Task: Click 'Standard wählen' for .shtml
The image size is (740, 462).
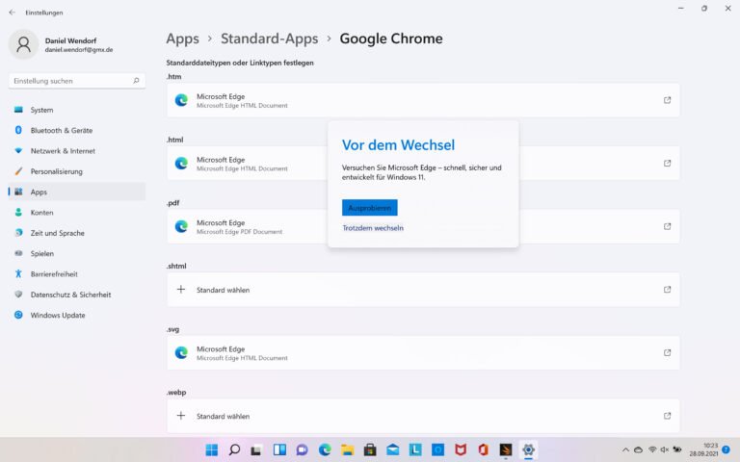Action: [423, 290]
